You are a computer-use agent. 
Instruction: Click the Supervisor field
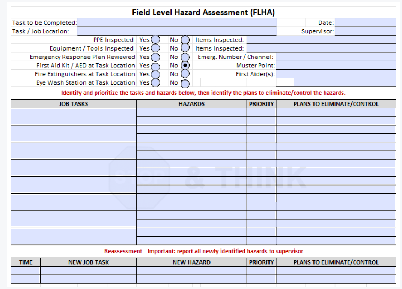366,31
